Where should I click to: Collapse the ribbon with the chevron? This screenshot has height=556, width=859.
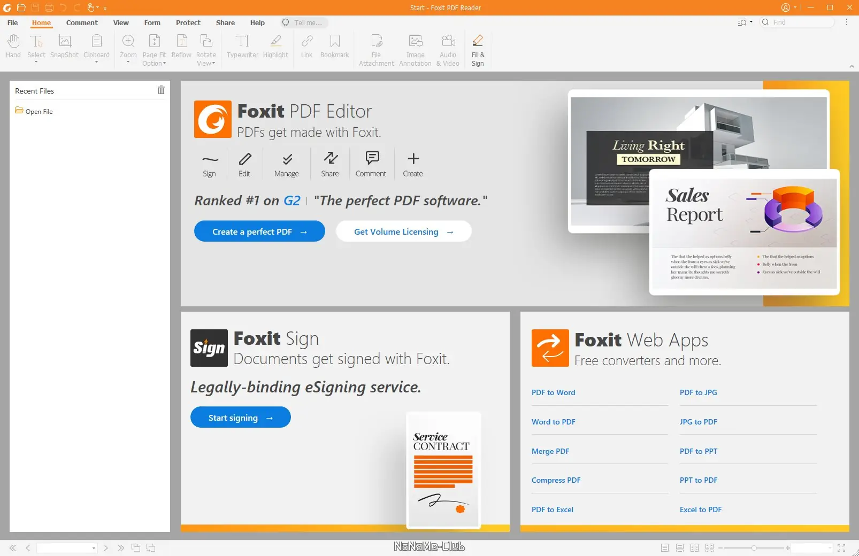pos(852,66)
